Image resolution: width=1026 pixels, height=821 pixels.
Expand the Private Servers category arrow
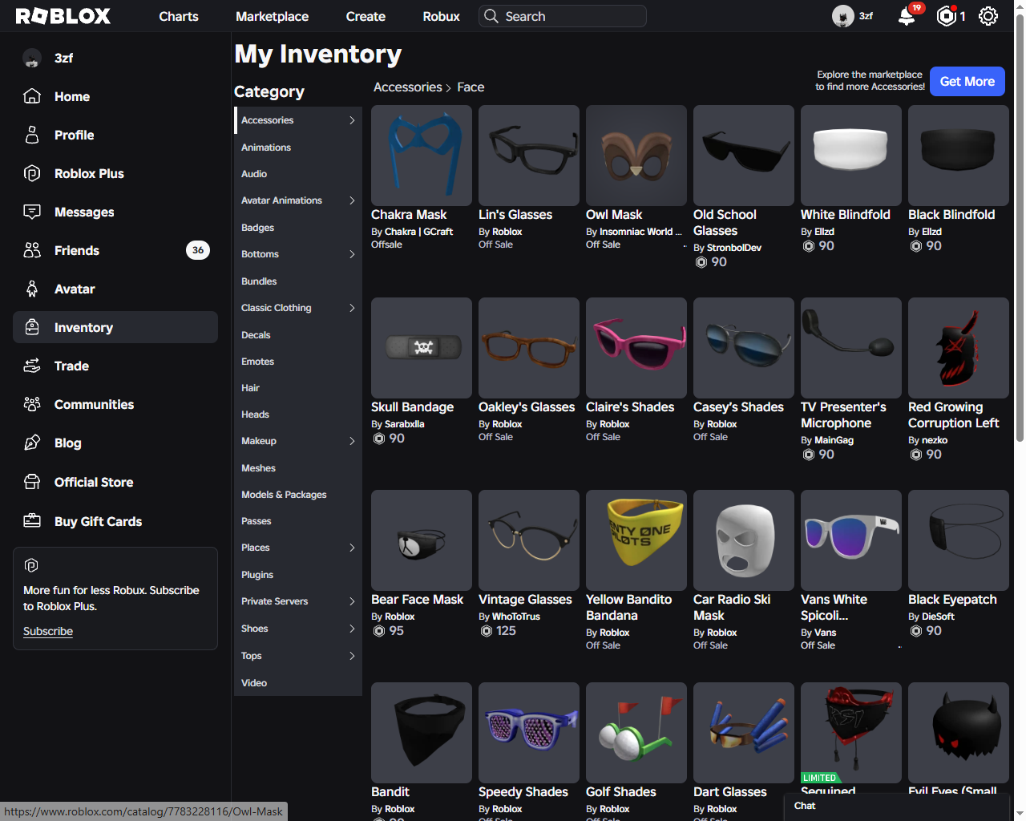click(x=352, y=601)
